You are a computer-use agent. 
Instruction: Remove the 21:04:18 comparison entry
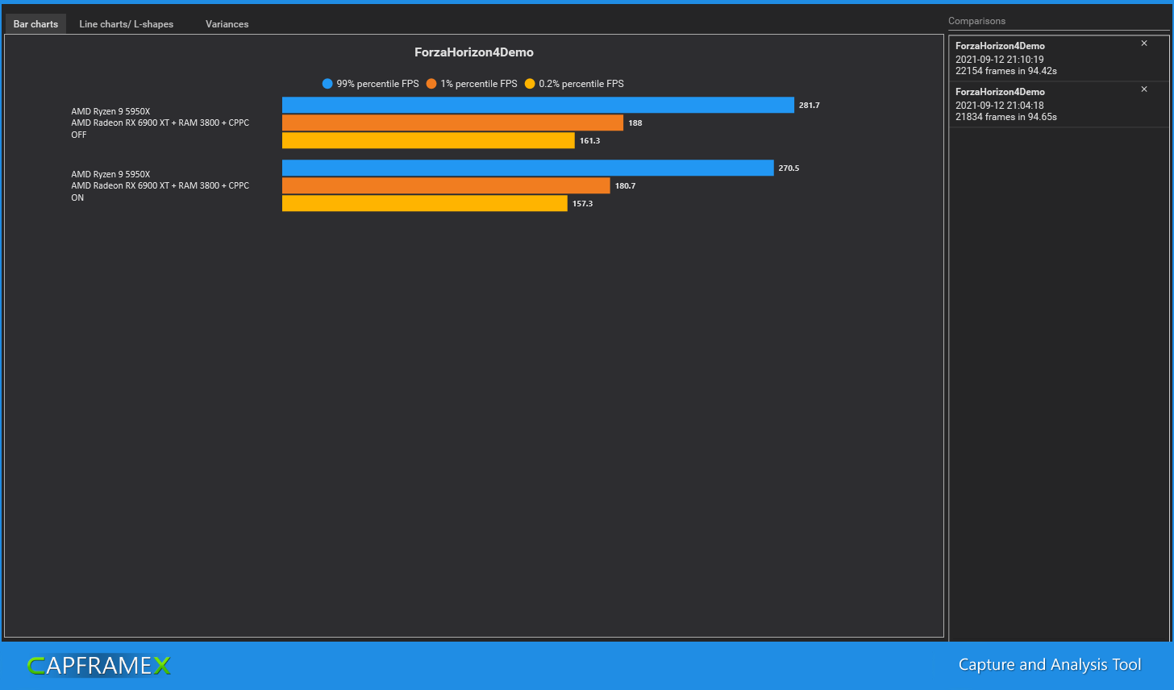coord(1144,89)
